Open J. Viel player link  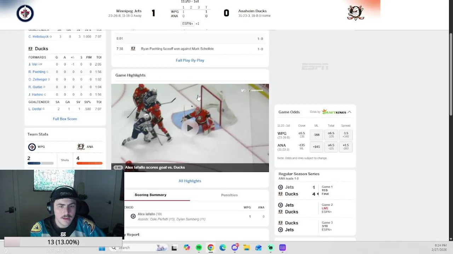33,64
